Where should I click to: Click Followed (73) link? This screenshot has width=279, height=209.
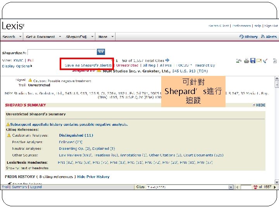pos(71,142)
